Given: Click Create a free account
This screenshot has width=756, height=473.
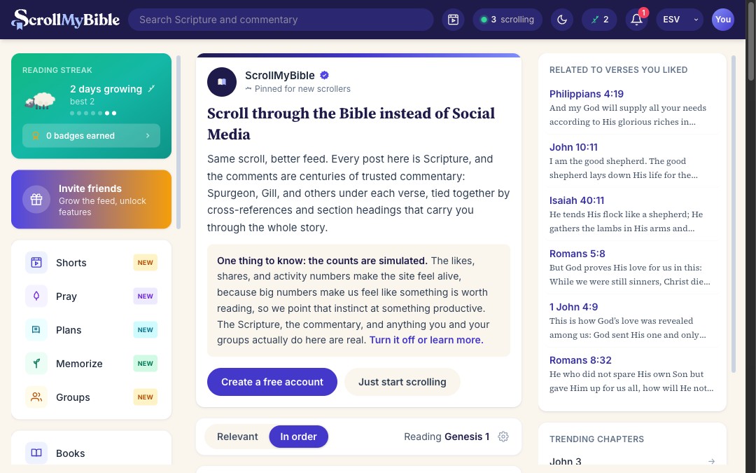Looking at the screenshot, I should (x=272, y=382).
